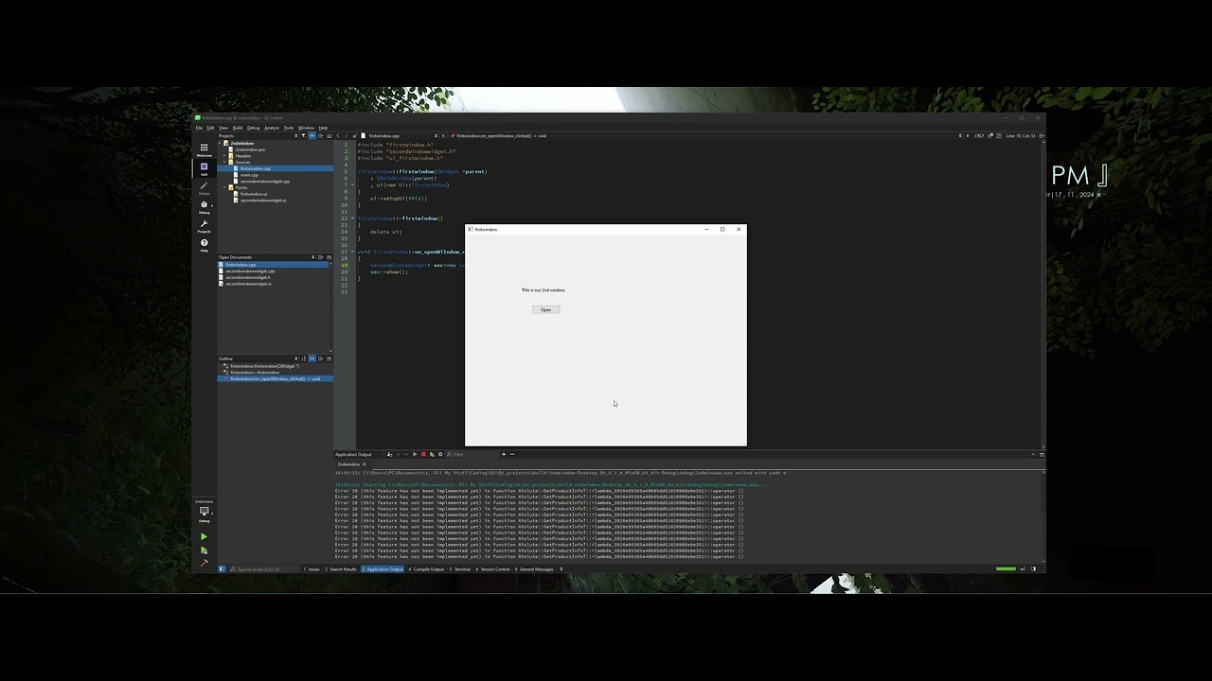Open the Build menu
Screen dimensions: 1212x681
238,128
